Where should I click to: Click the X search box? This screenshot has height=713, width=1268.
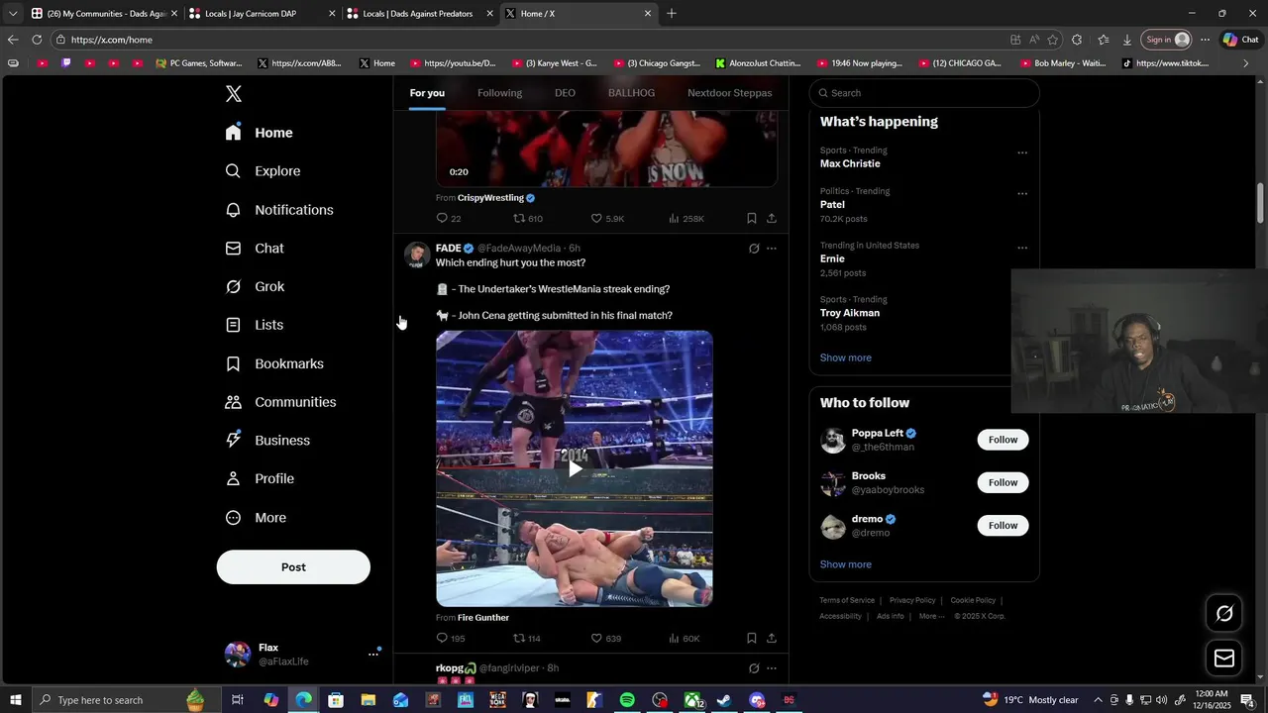[924, 93]
